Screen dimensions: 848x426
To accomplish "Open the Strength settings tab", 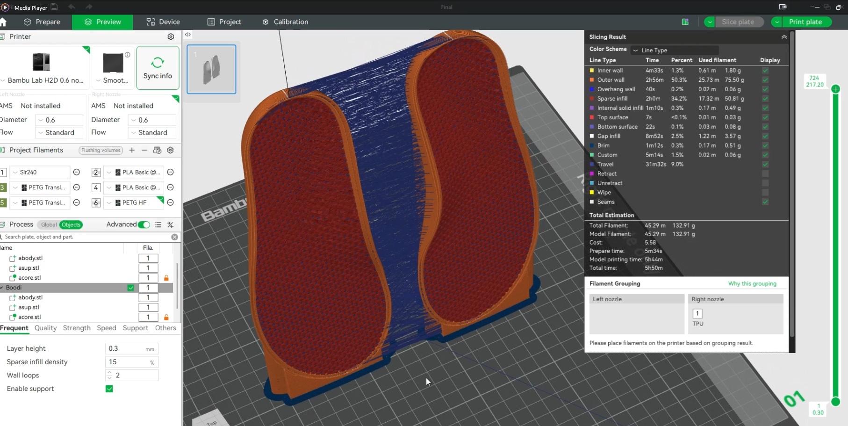I will (77, 328).
